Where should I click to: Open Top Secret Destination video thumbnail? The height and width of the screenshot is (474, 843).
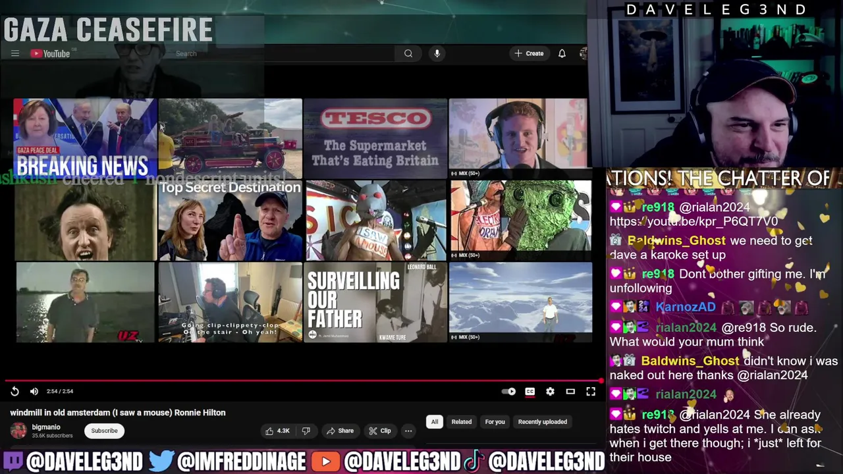(x=230, y=221)
